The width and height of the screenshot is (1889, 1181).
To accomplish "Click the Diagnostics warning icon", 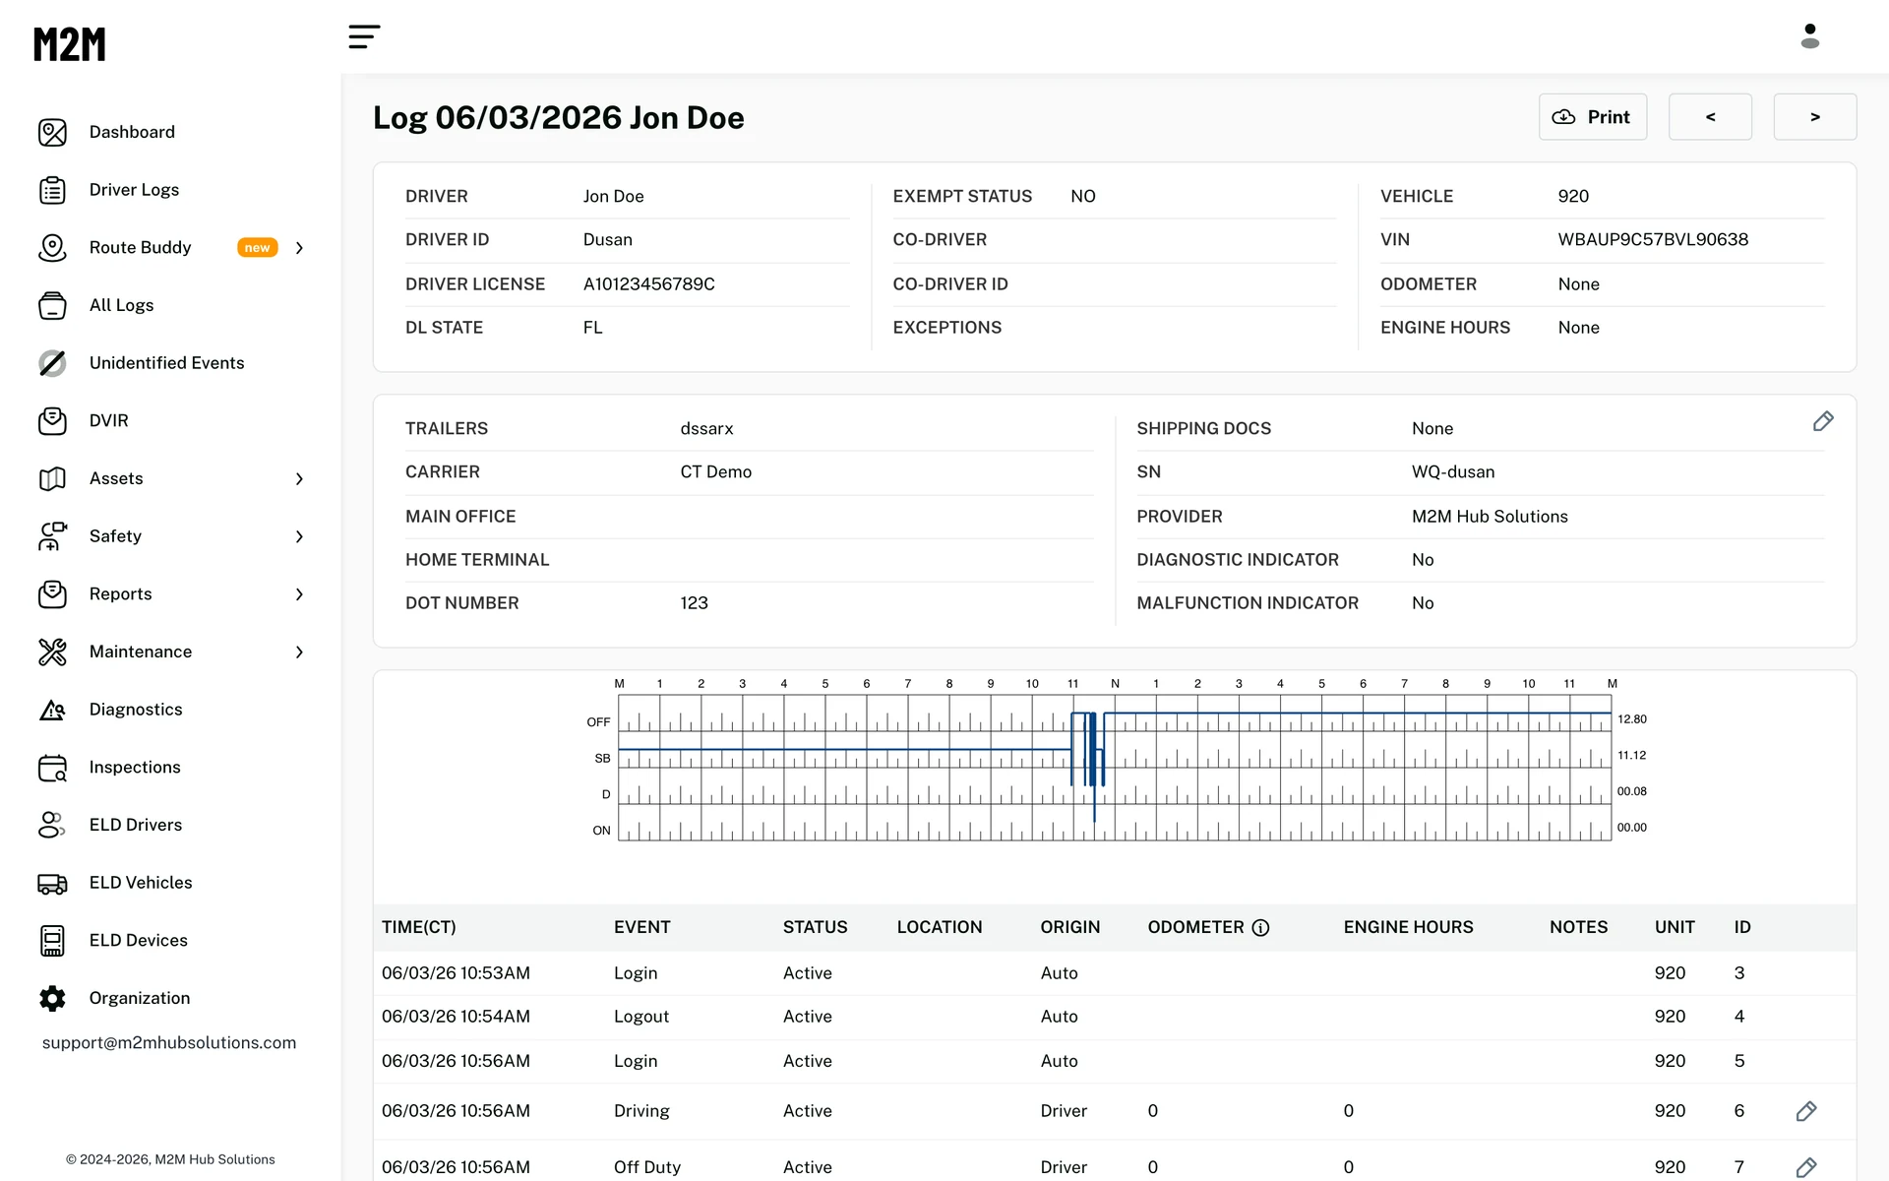I will pos(52,710).
